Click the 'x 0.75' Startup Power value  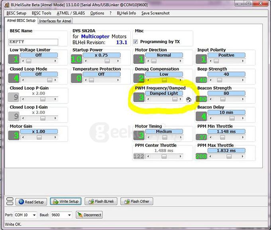coord(102,55)
